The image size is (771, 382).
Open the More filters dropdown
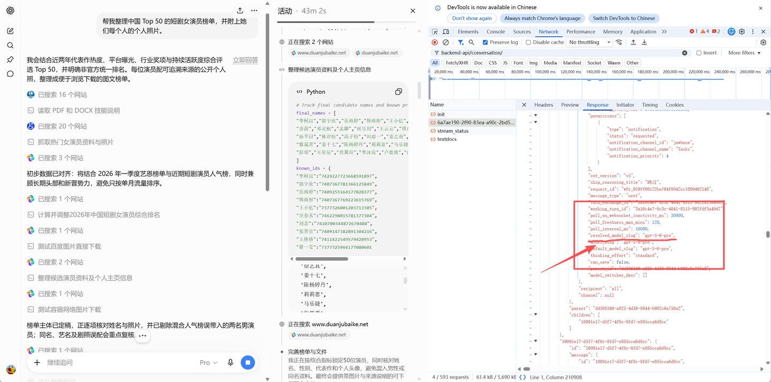point(744,53)
